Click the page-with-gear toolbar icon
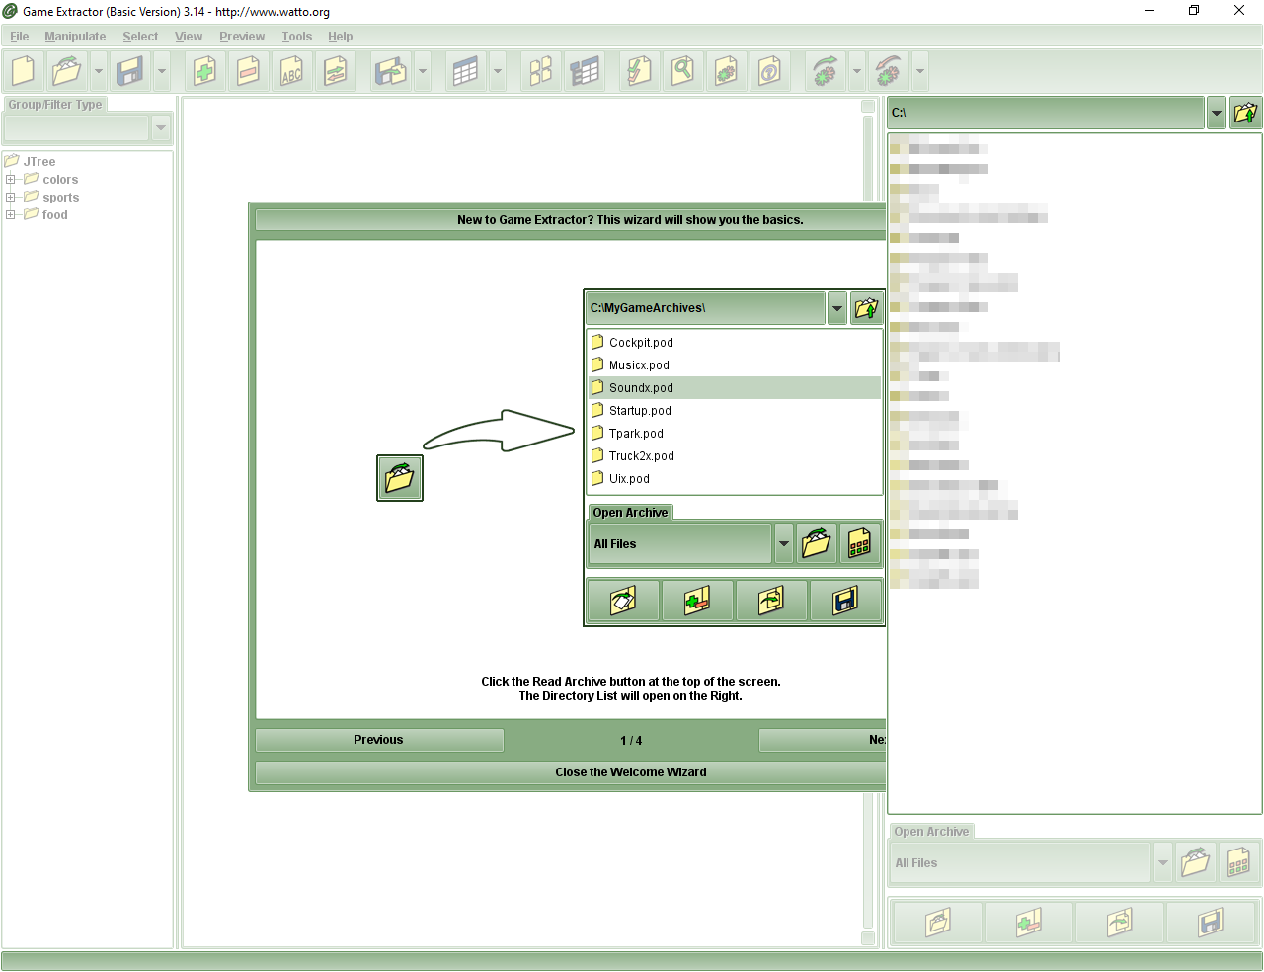The height and width of the screenshot is (972, 1264). pyautogui.click(x=727, y=71)
